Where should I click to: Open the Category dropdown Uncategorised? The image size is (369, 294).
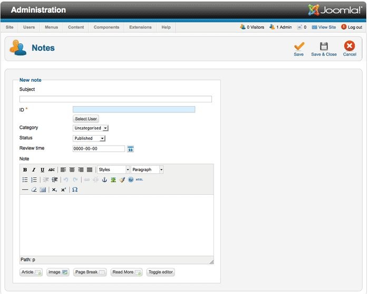(91, 128)
